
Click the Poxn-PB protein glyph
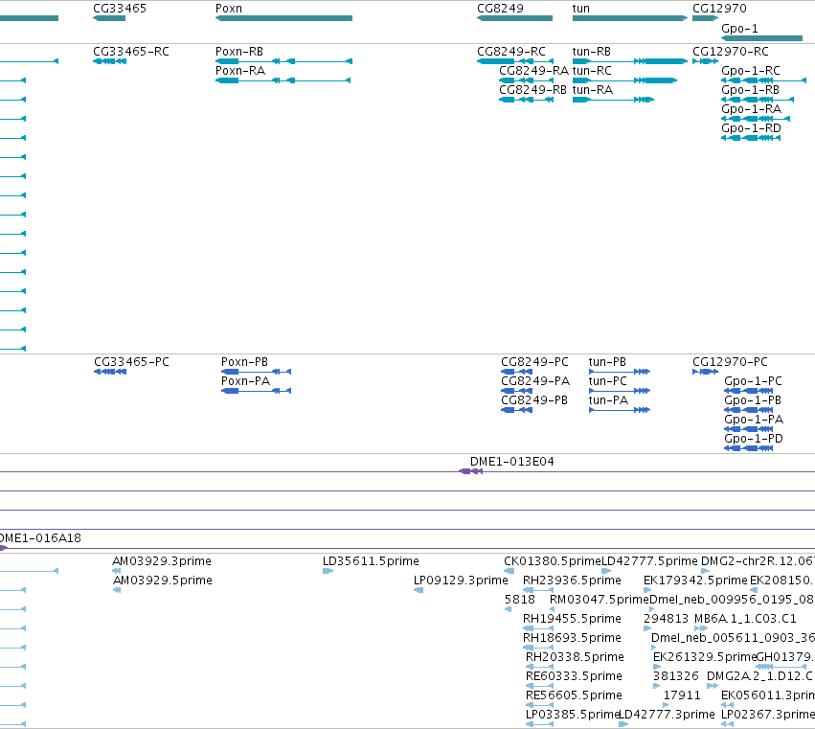coord(256,372)
